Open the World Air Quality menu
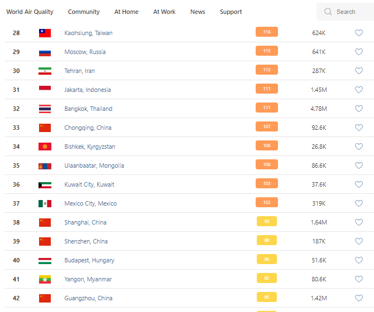The width and height of the screenshot is (374, 312). click(30, 12)
